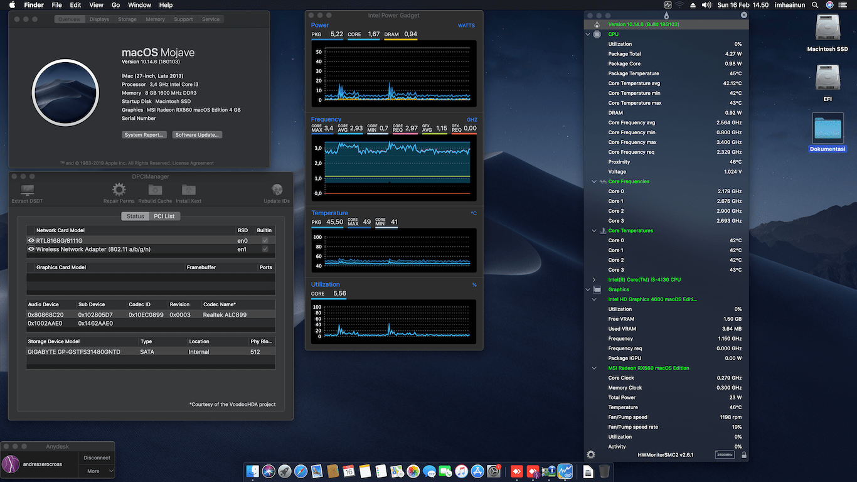857x482 pixels.
Task: Toggle the eye next to Wireless Network Adapter
Action: point(31,249)
